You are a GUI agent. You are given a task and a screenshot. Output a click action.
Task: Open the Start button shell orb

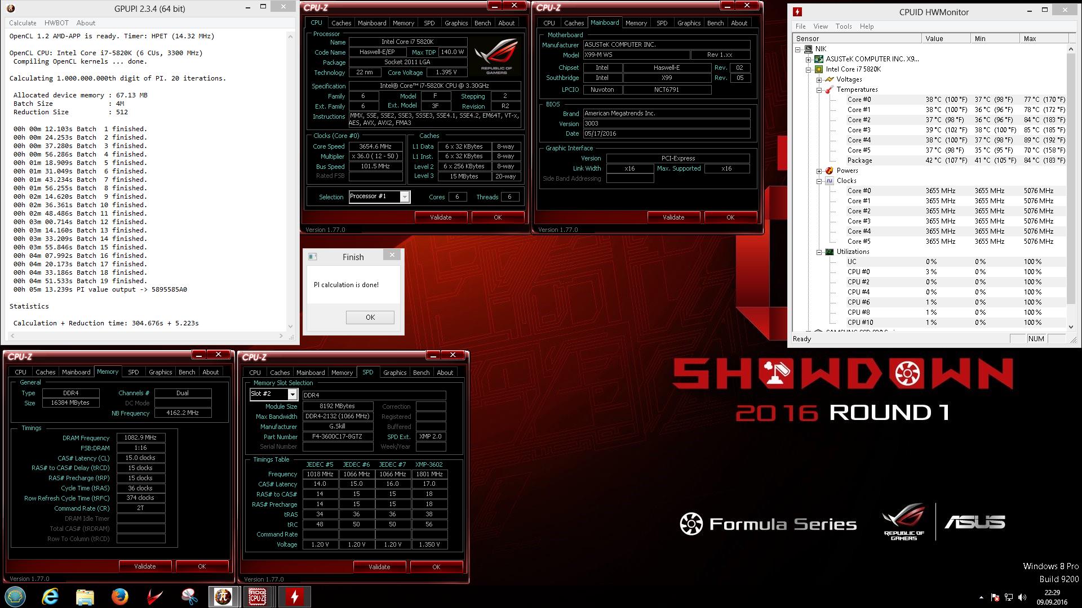(x=15, y=596)
